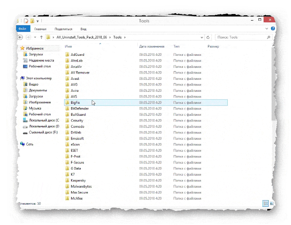The height and width of the screenshot is (225, 291).
Task: Select the AVG folder icon
Action: coord(67,84)
